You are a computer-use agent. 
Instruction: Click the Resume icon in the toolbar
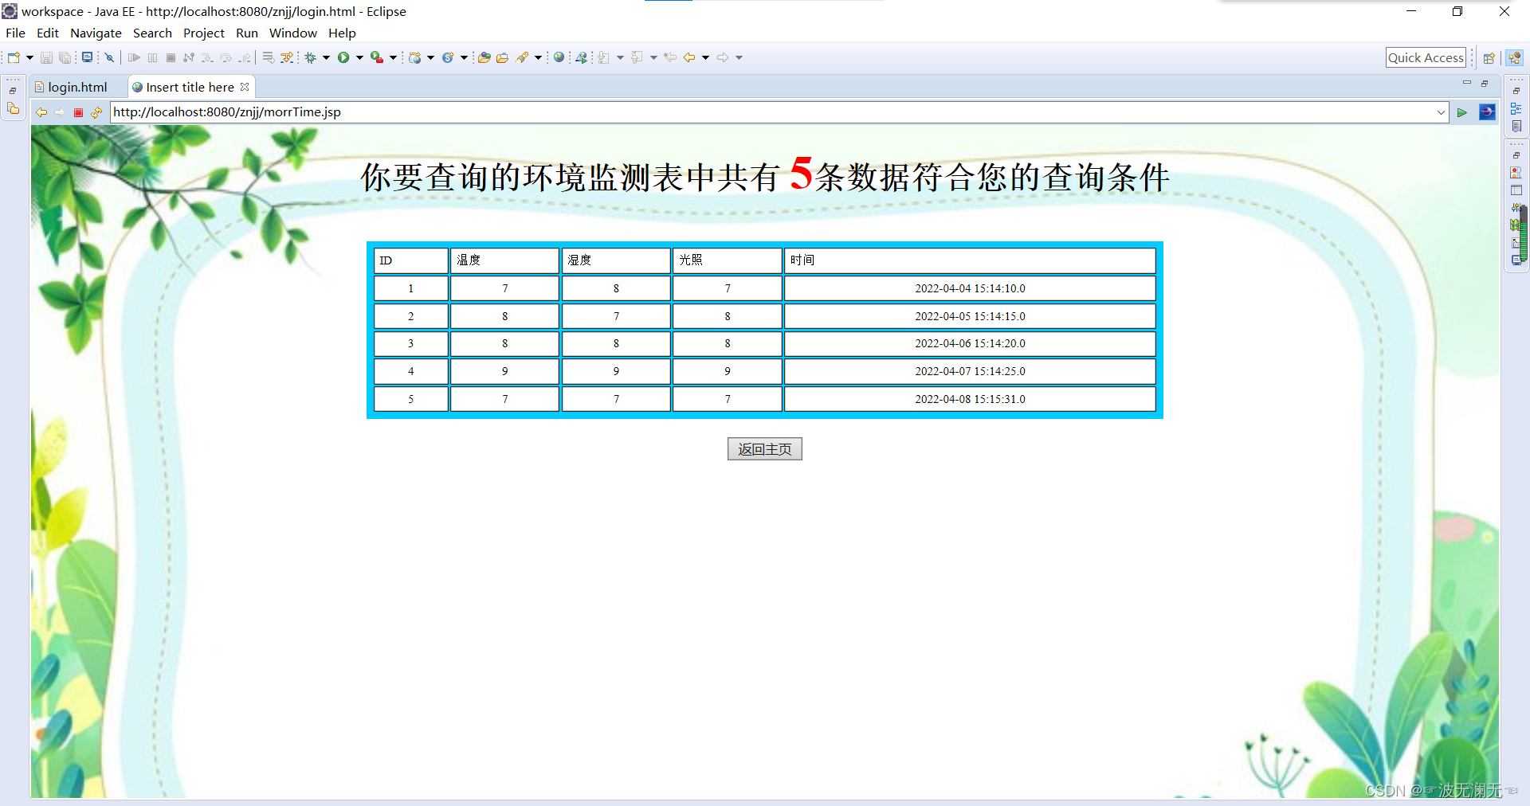[x=133, y=57]
